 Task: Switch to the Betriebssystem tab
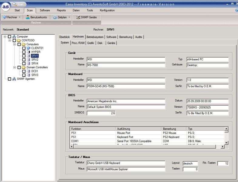(95, 37)
